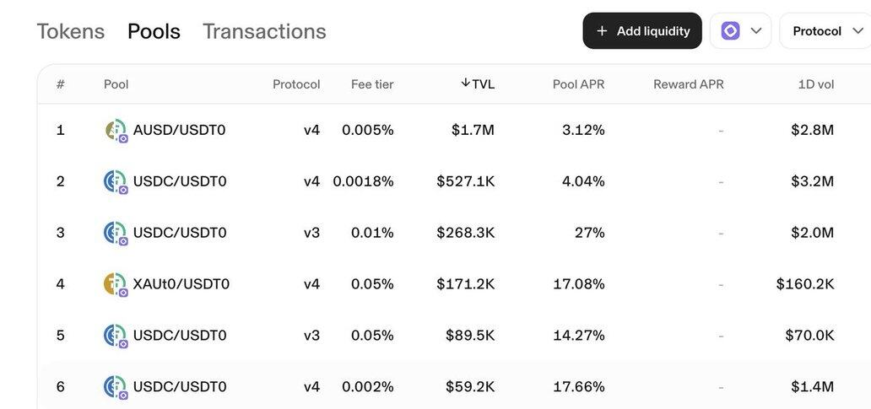Viewport: 871px width, 409px height.
Task: Sort by the 1D vol column header
Action: pyautogui.click(x=815, y=84)
